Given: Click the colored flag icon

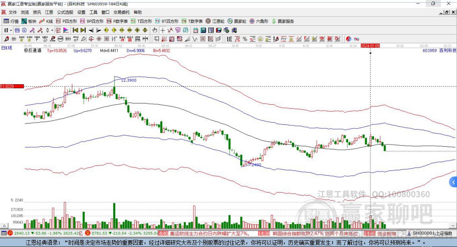Looking at the screenshot, I should pyautogui.click(x=66, y=30).
